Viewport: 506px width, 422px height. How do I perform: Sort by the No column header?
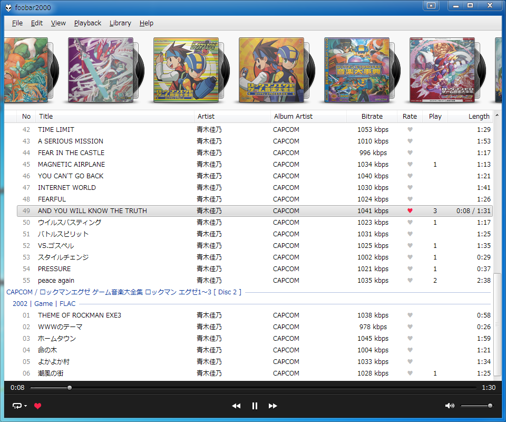(x=26, y=117)
